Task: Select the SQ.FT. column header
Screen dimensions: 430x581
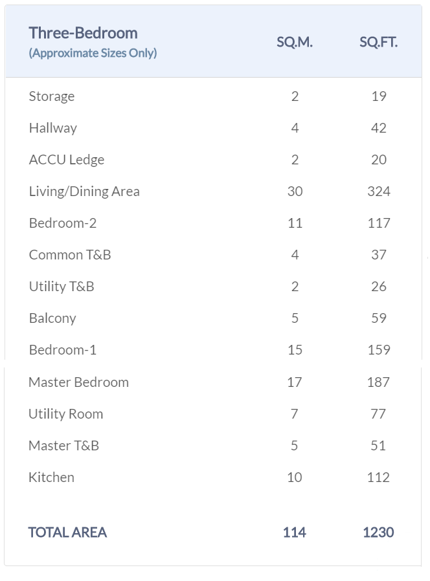Action: (x=378, y=42)
